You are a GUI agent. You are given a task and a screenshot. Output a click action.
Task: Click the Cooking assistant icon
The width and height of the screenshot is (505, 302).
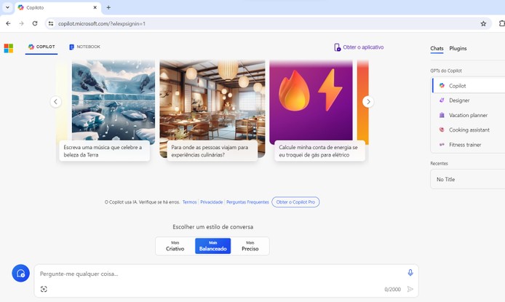point(442,130)
